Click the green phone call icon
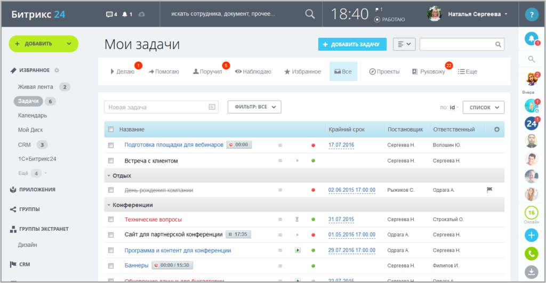546x283 pixels. tap(531, 254)
